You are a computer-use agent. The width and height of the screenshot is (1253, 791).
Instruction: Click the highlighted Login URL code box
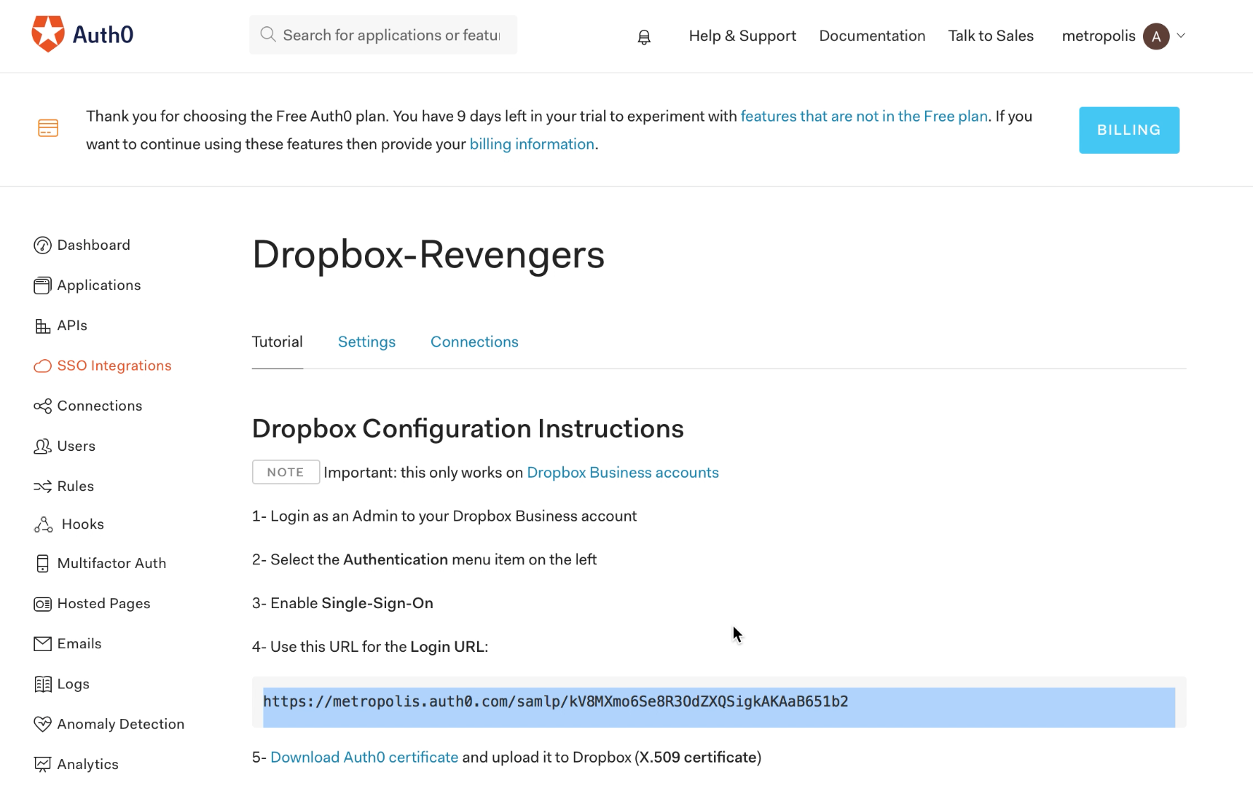(x=719, y=702)
